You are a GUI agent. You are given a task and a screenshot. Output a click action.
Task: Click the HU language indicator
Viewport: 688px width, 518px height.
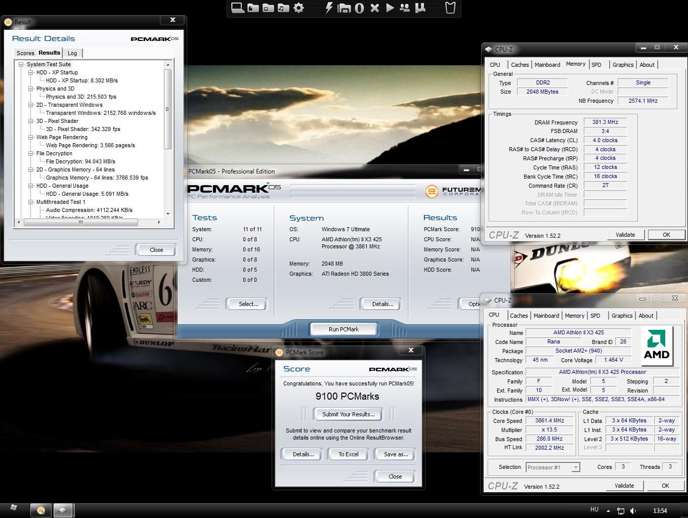[x=594, y=510]
